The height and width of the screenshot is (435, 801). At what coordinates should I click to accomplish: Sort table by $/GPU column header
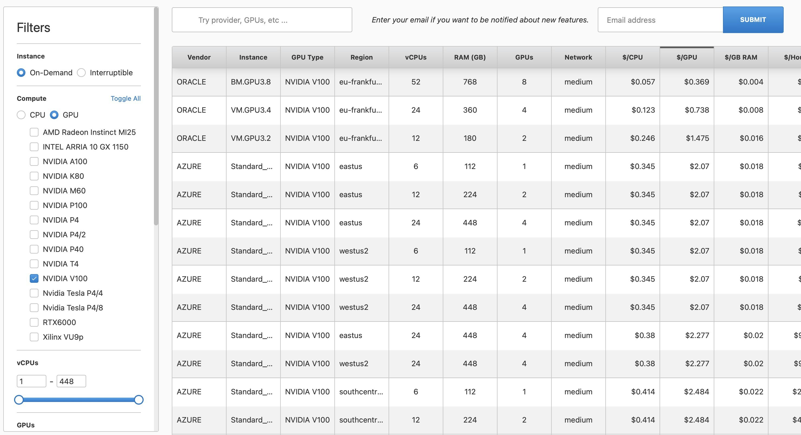point(687,57)
